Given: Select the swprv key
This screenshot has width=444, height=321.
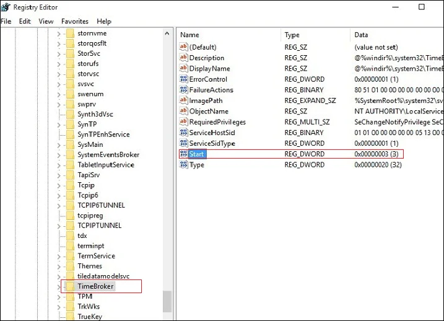Looking at the screenshot, I should pos(87,104).
